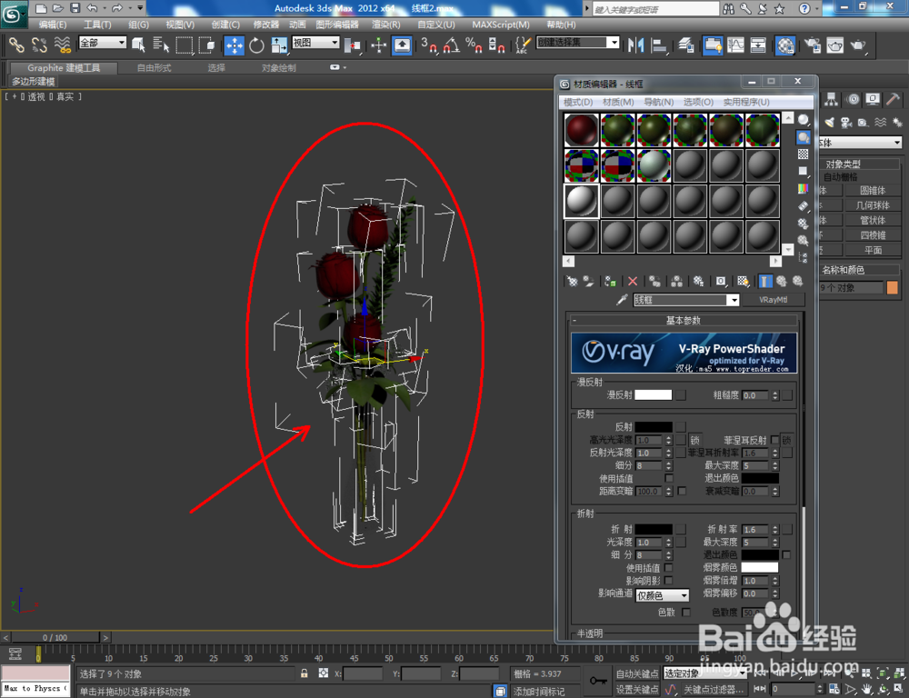Open the 视图 reference coordinate dropdown
Viewport: 909px width, 698px height.
pyautogui.click(x=315, y=43)
